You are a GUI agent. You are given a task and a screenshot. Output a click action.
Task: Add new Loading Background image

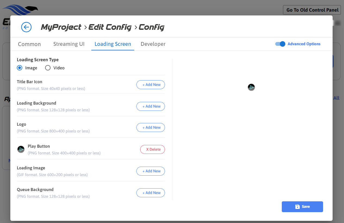click(x=151, y=106)
